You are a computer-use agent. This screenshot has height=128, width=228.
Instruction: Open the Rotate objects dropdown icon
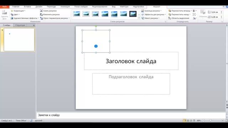195,18
